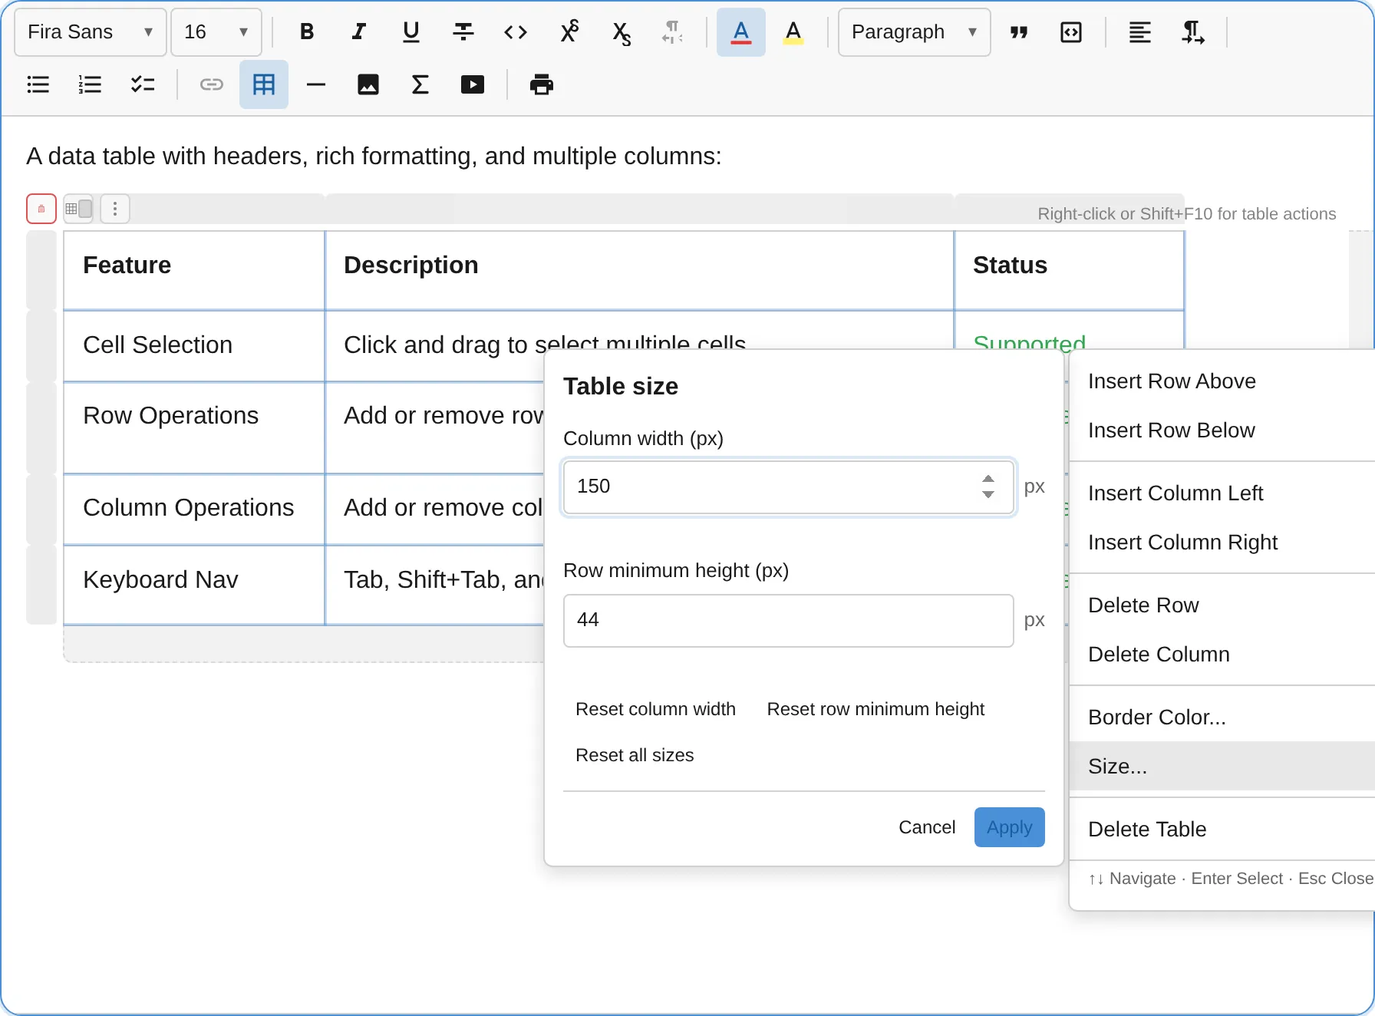Select the Column Operations cell
1375x1016 pixels.
pyautogui.click(x=194, y=510)
